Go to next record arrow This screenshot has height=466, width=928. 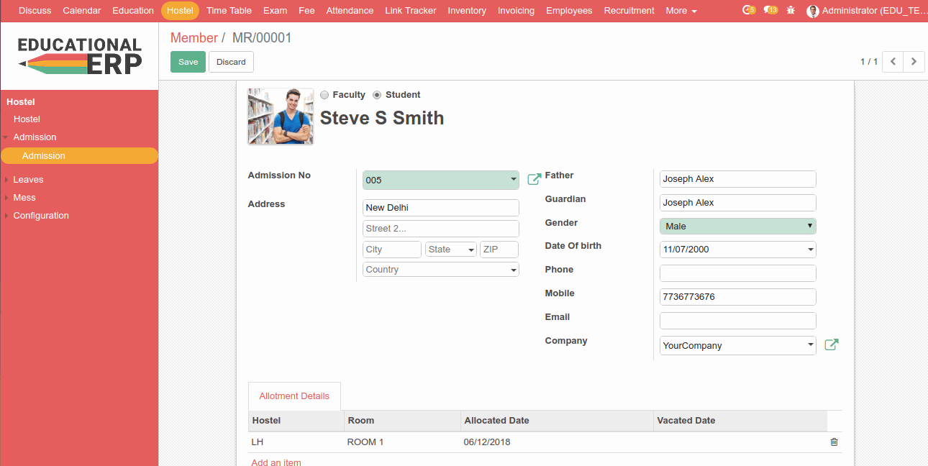click(x=914, y=62)
